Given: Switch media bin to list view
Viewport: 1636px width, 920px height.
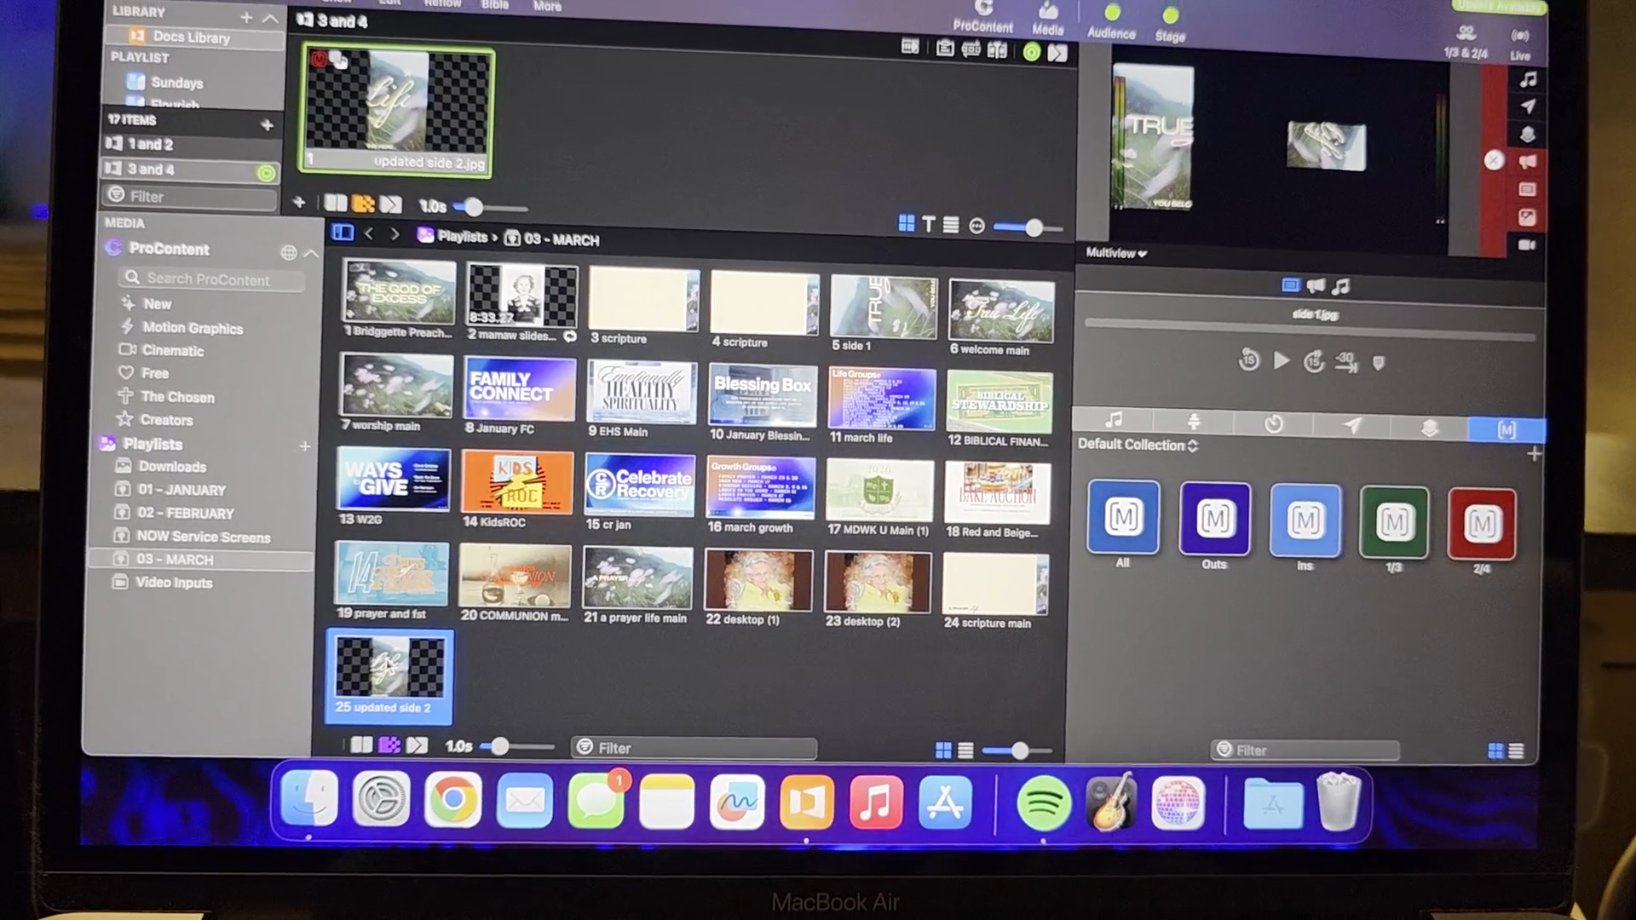Looking at the screenshot, I should pos(965,750).
